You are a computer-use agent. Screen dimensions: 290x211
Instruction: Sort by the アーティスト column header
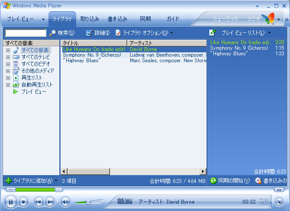[x=167, y=43]
